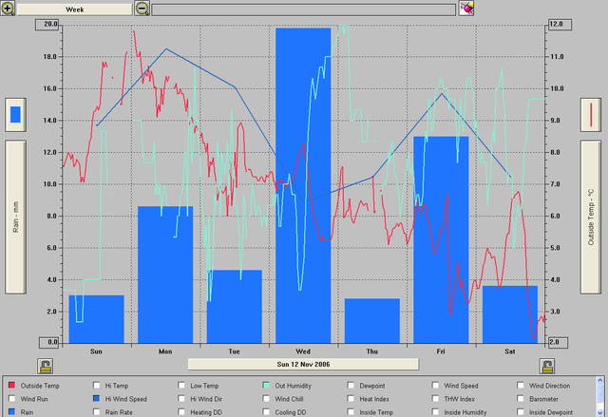Click the Sun 12 Nov 2006 date button
Screen dimensions: 608x417
click(x=303, y=364)
